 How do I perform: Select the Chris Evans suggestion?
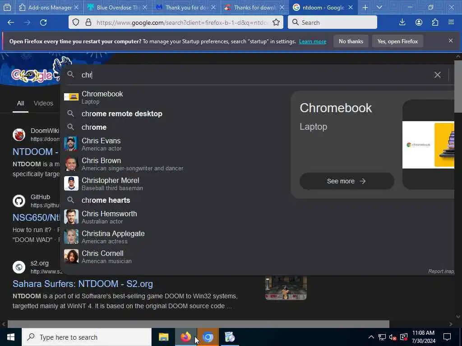(x=175, y=144)
